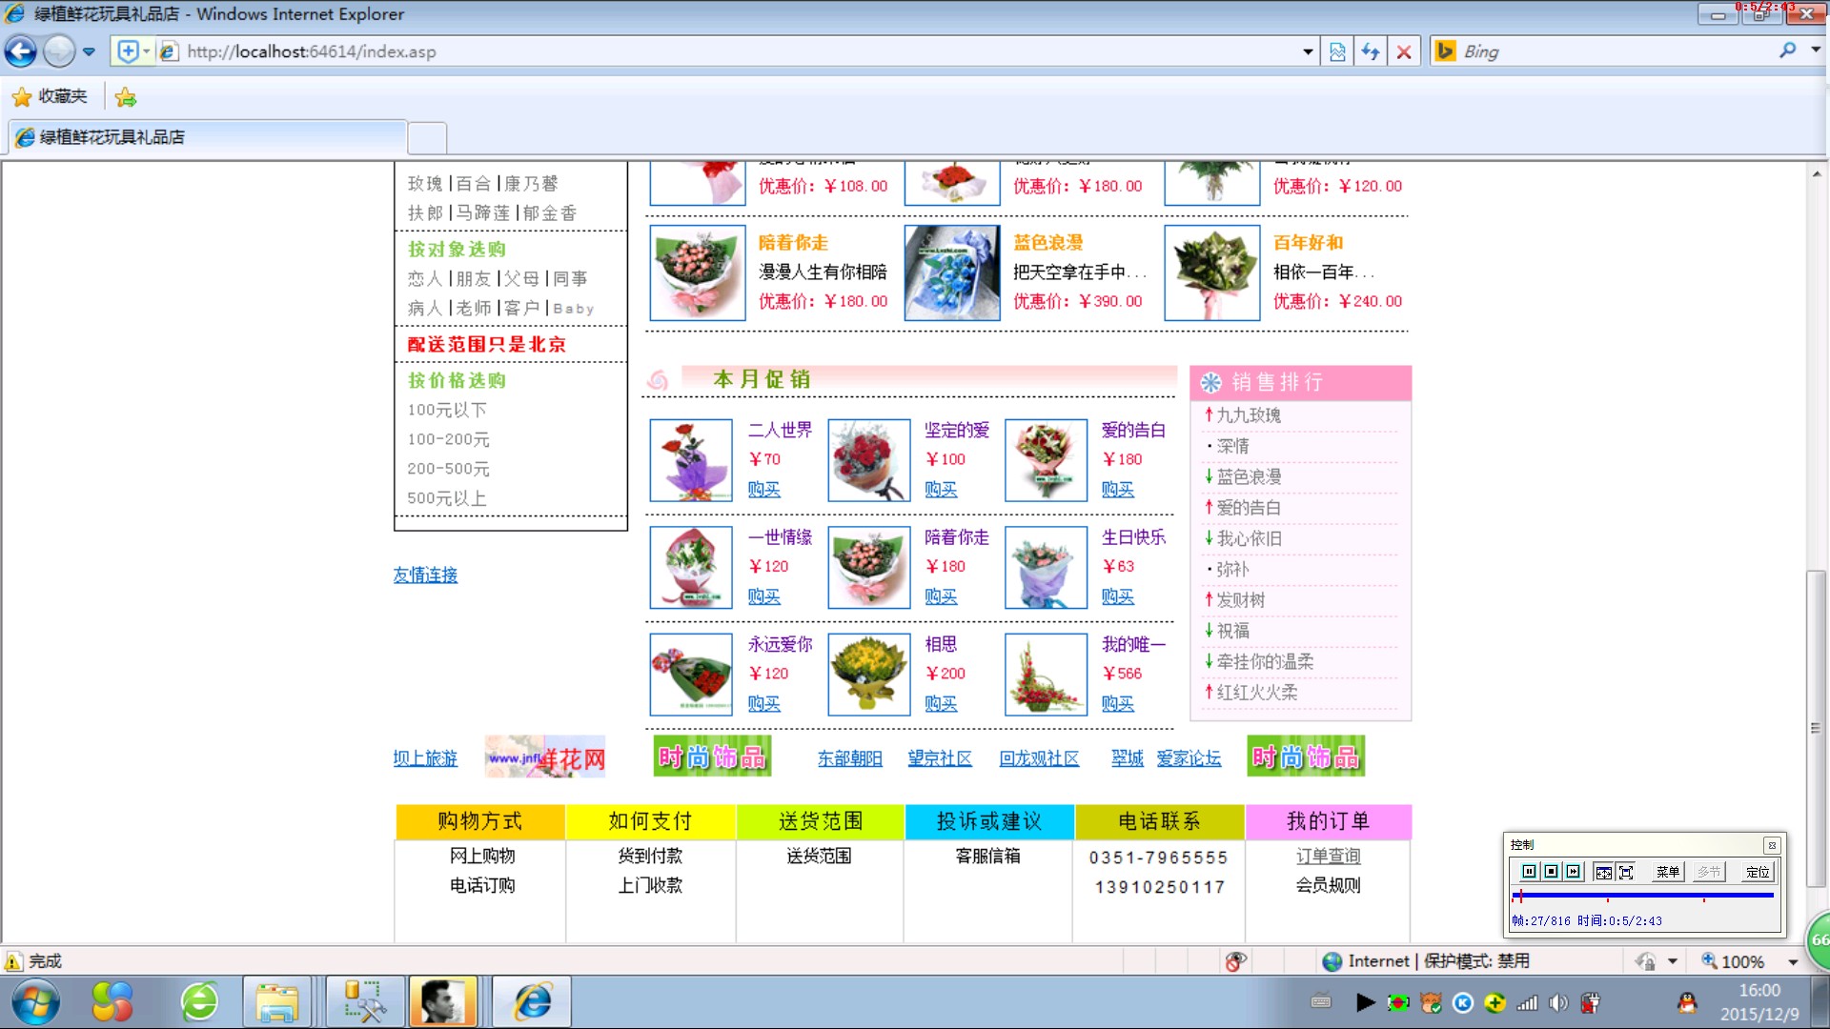The width and height of the screenshot is (1830, 1029).
Task: Open the 相思 yellow bouquet thumbnail
Action: coord(868,675)
